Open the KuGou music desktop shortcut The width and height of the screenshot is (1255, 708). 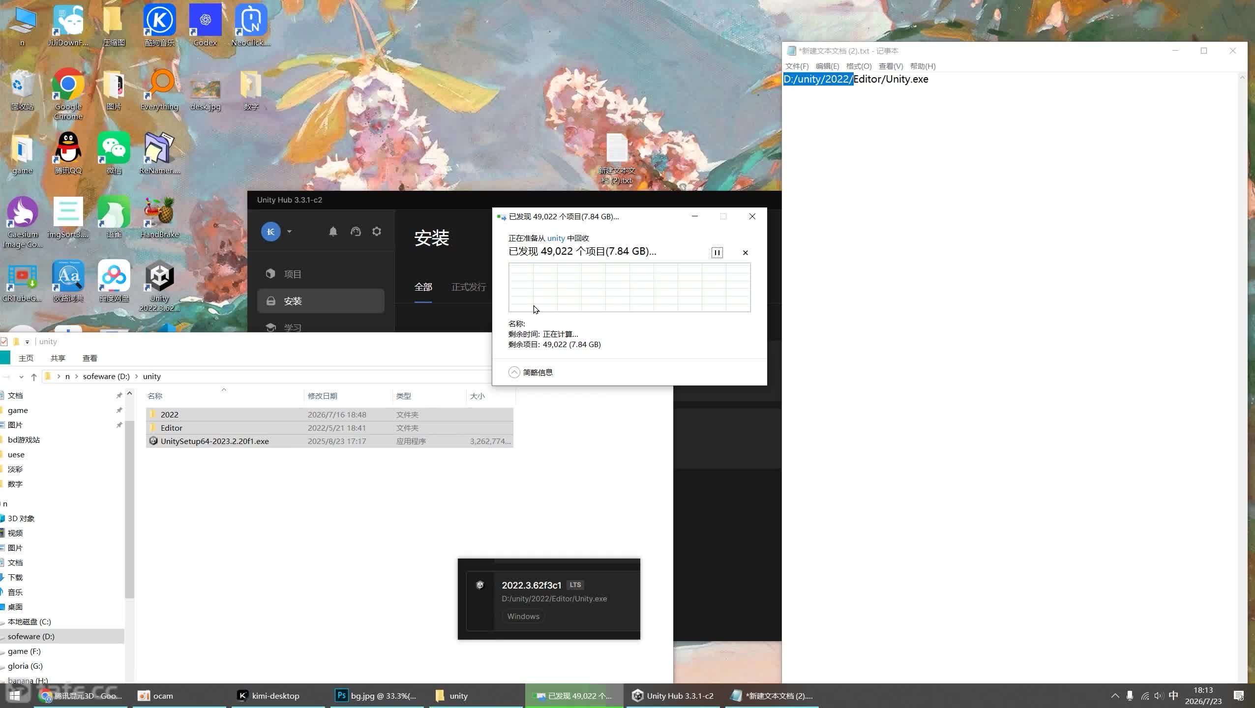click(159, 26)
